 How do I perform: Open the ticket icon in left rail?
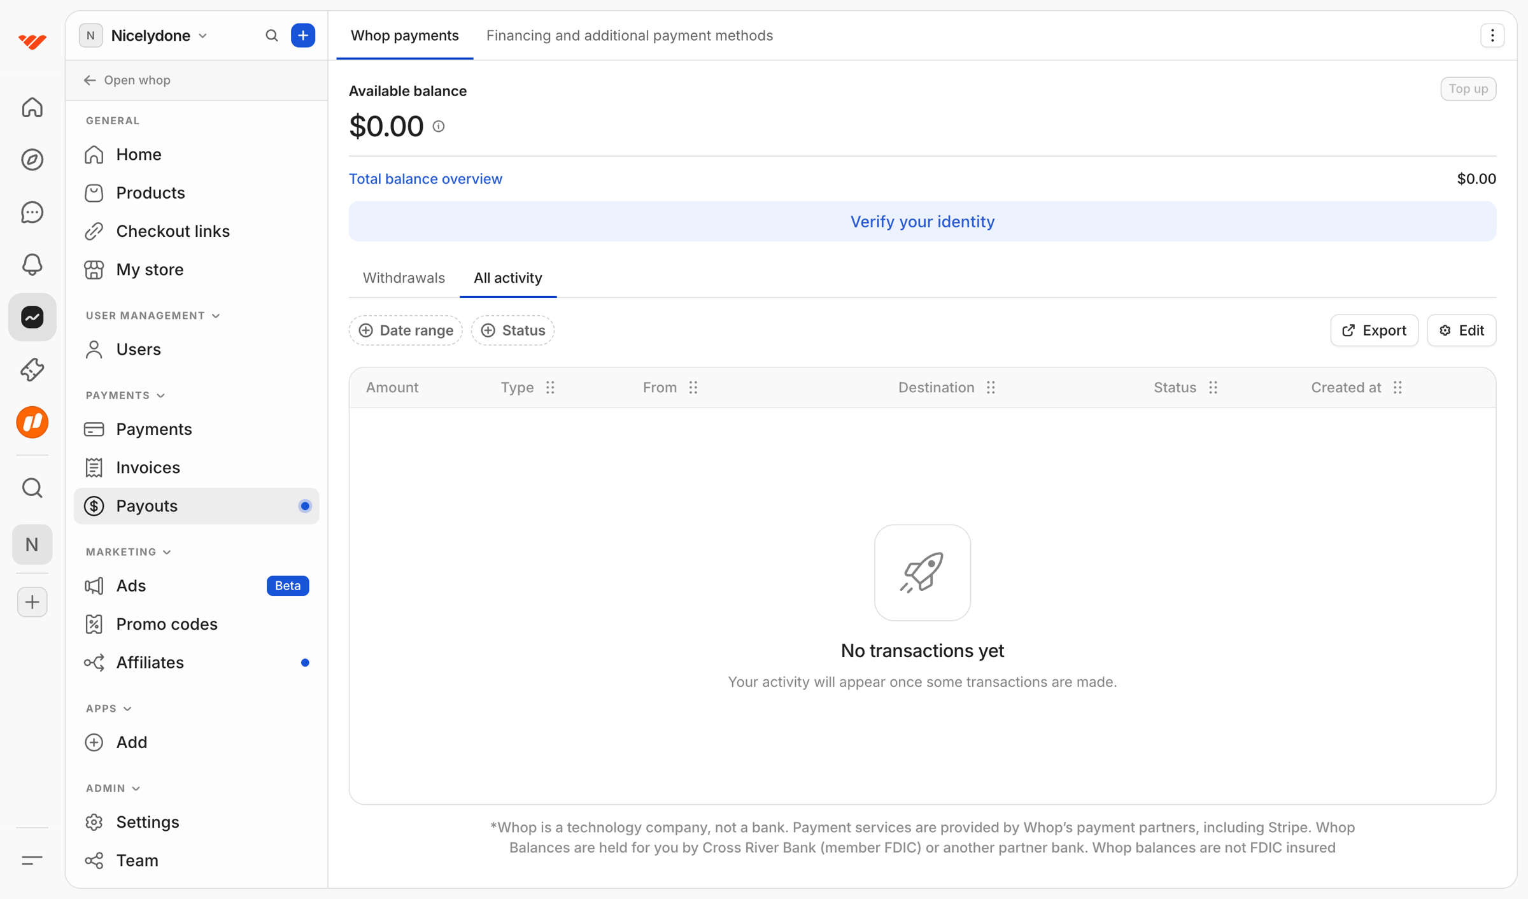tap(32, 369)
